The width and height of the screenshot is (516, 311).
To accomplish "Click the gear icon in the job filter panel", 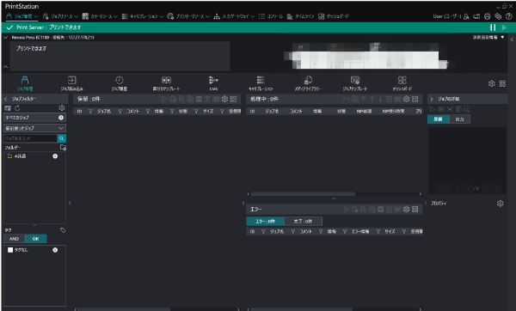I will click(x=62, y=108).
